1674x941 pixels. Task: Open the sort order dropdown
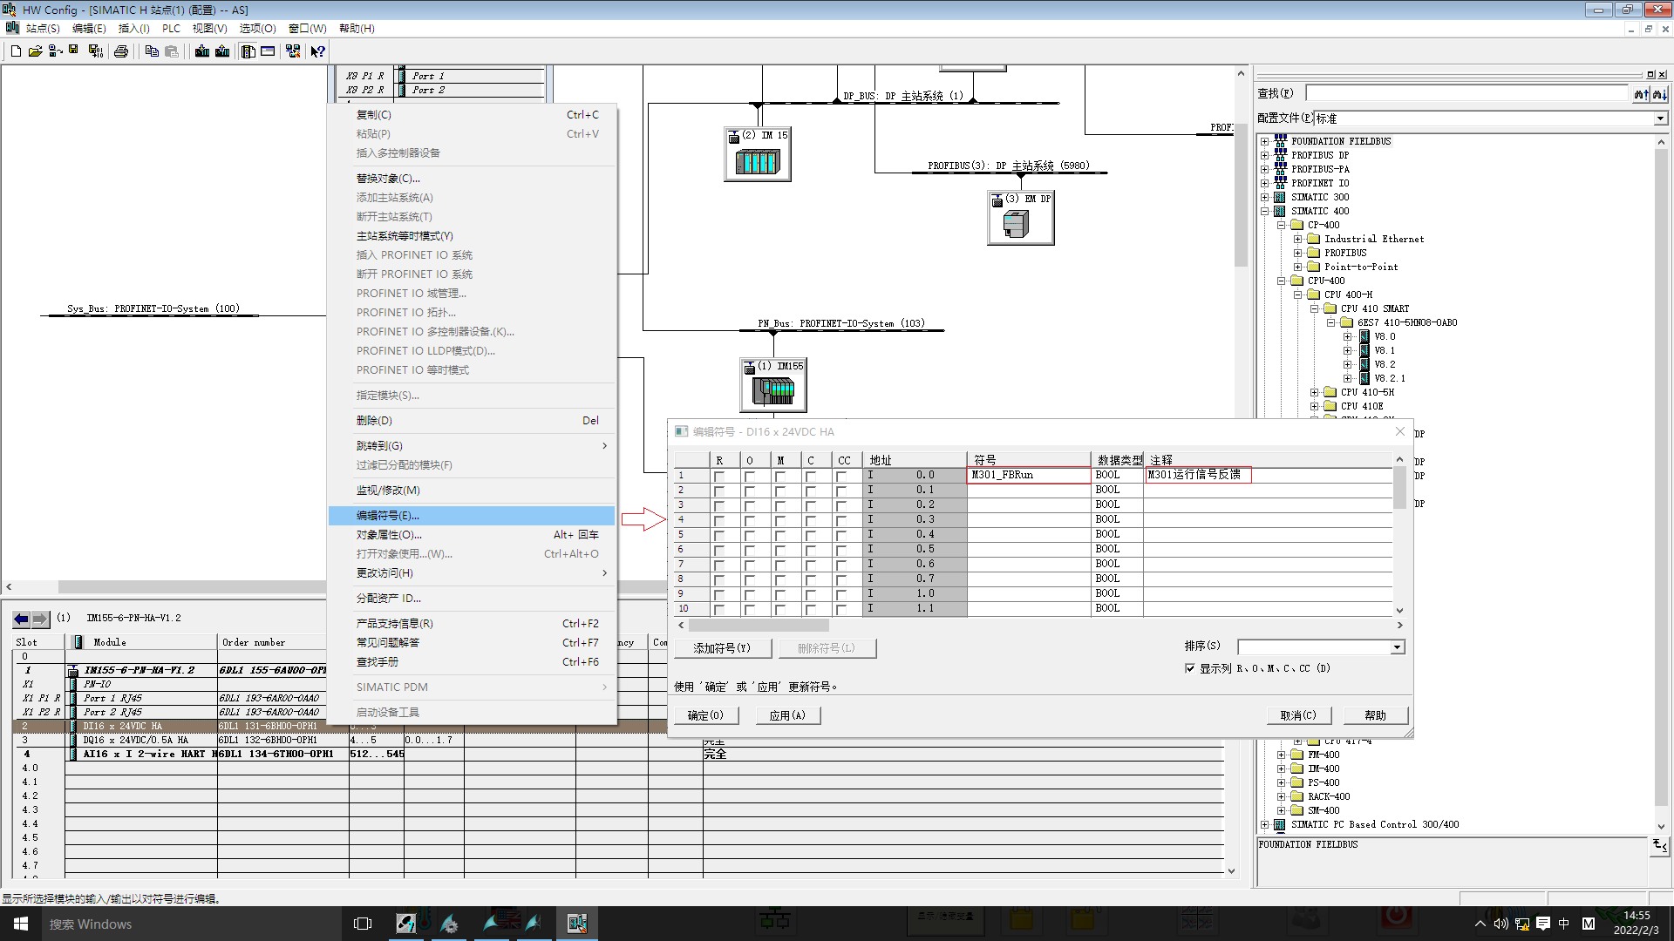(x=1397, y=647)
